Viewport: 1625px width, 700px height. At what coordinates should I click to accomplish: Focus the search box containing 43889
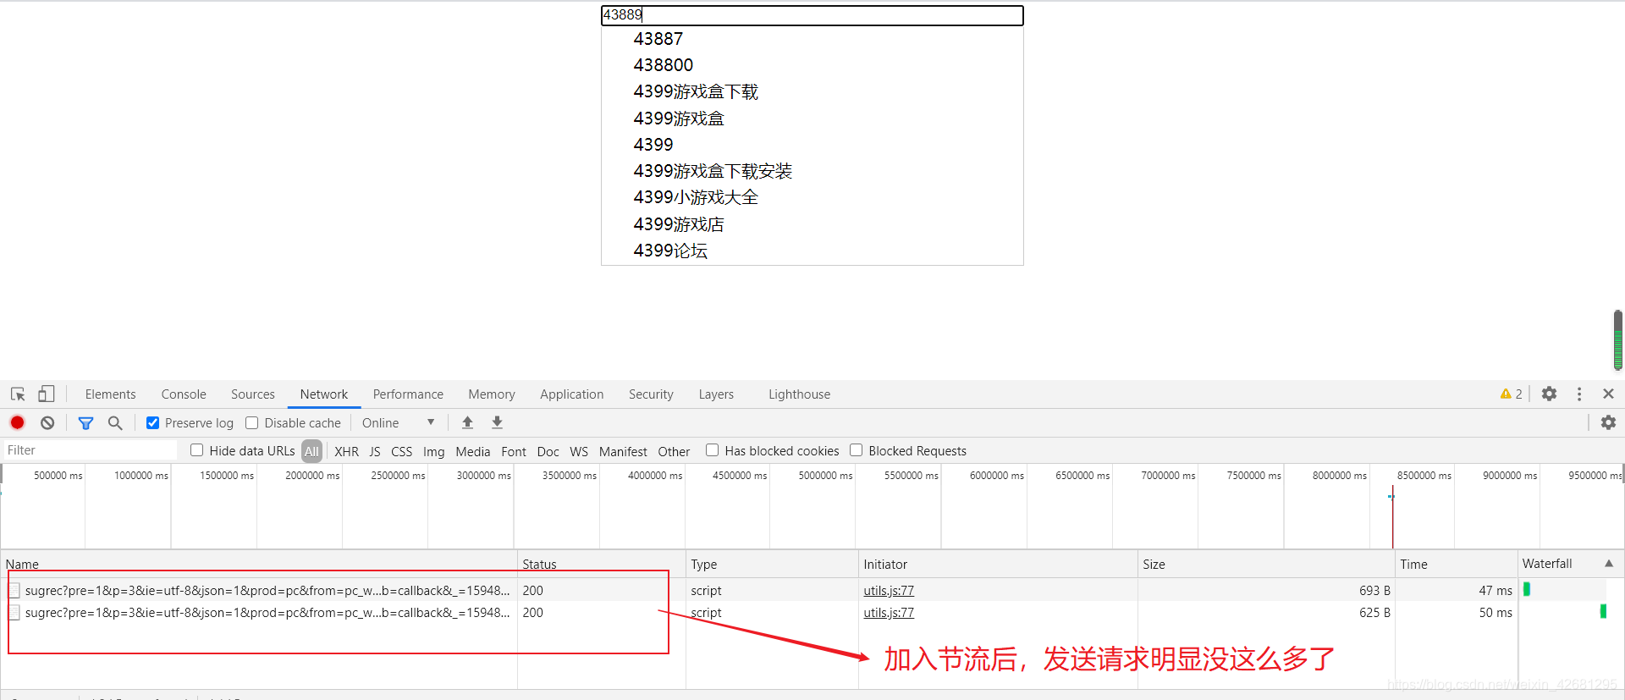[812, 15]
